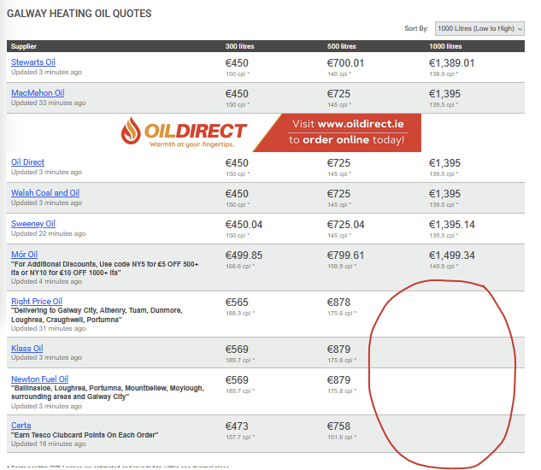The width and height of the screenshot is (541, 470).
Task: Select Oil Direct €450 price
Action: tap(237, 163)
